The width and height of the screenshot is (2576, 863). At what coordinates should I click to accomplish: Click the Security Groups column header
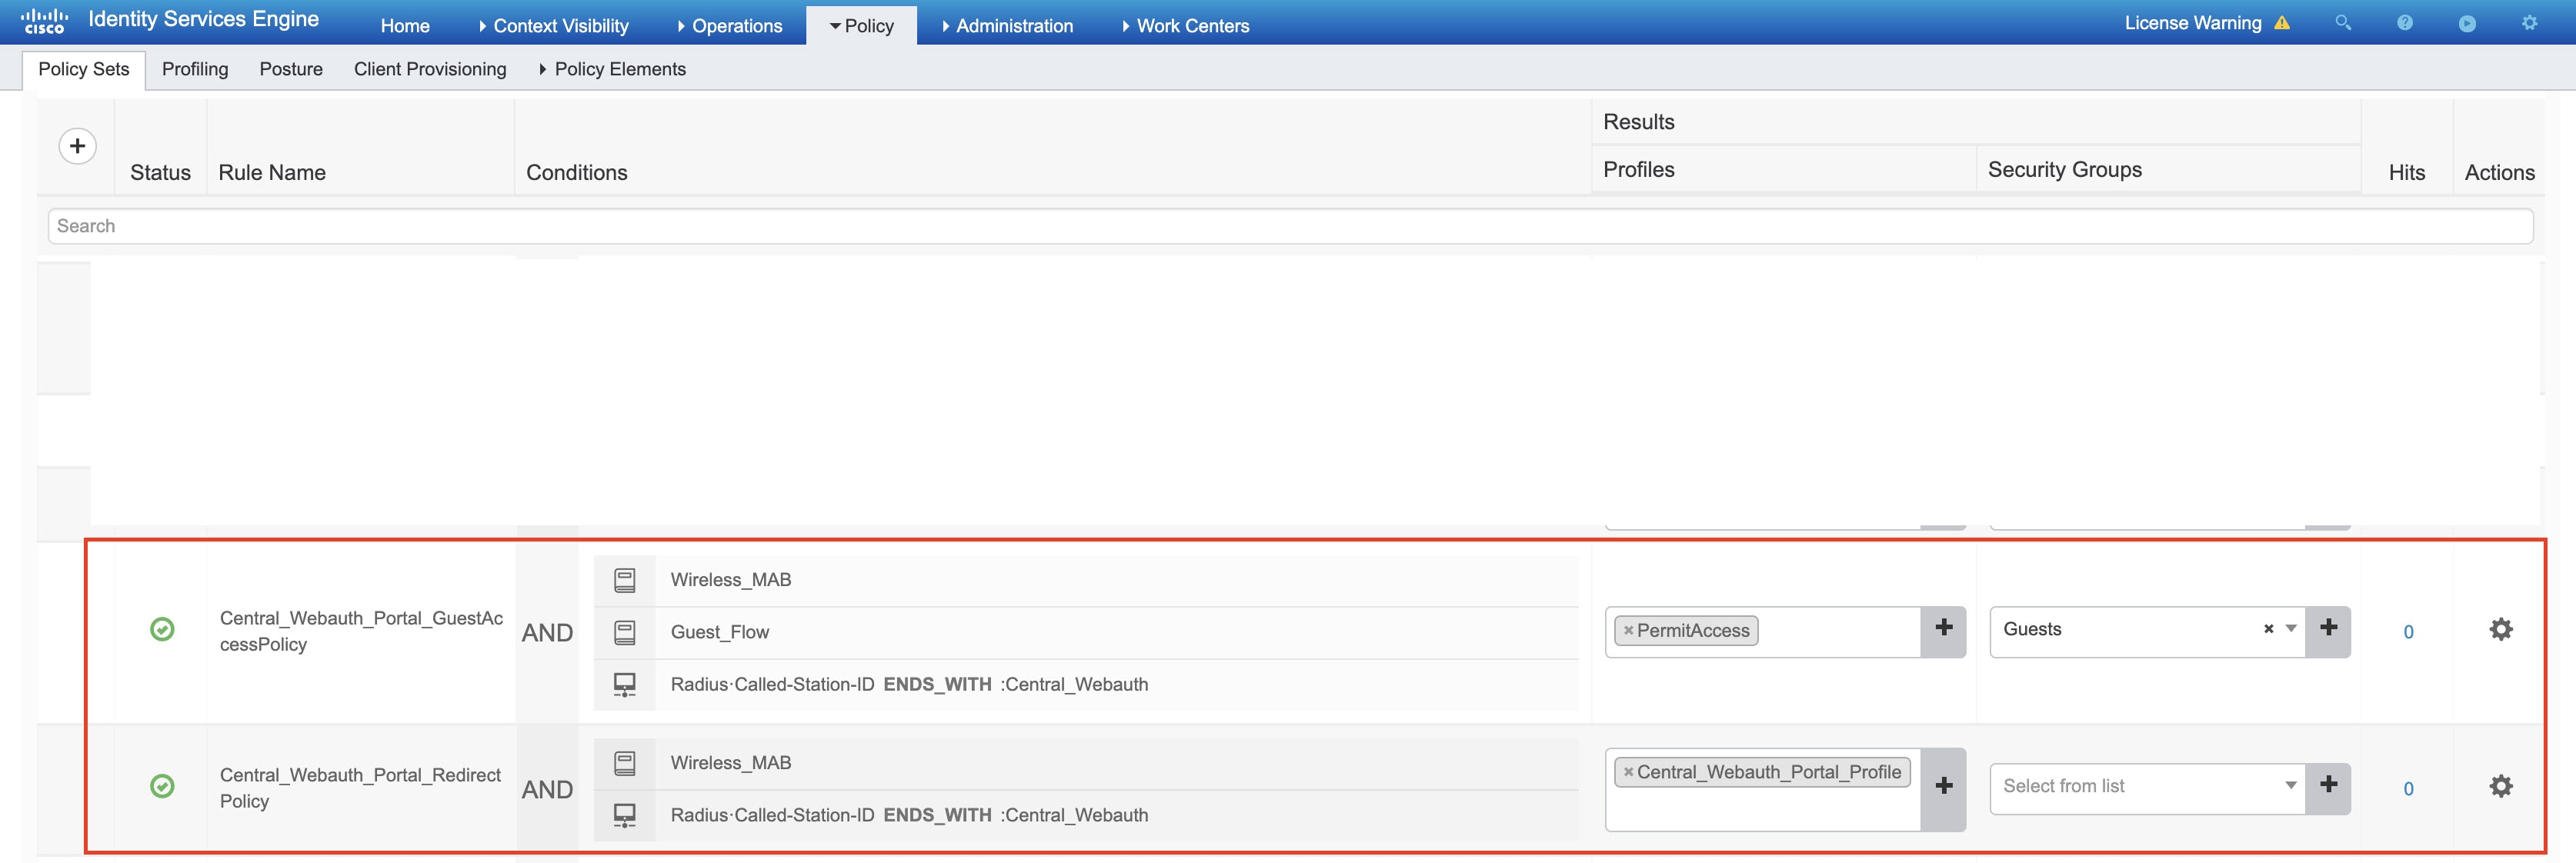coord(2065,170)
